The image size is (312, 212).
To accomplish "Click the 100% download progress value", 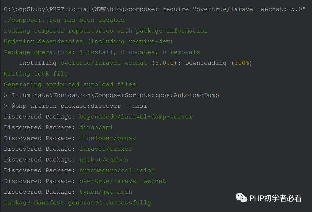I will [x=242, y=63].
